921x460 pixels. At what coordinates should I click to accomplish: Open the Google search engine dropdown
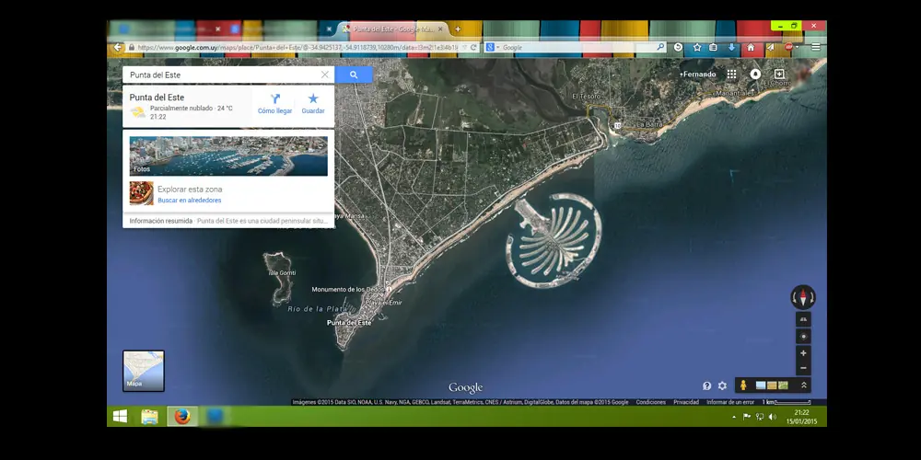[x=492, y=48]
